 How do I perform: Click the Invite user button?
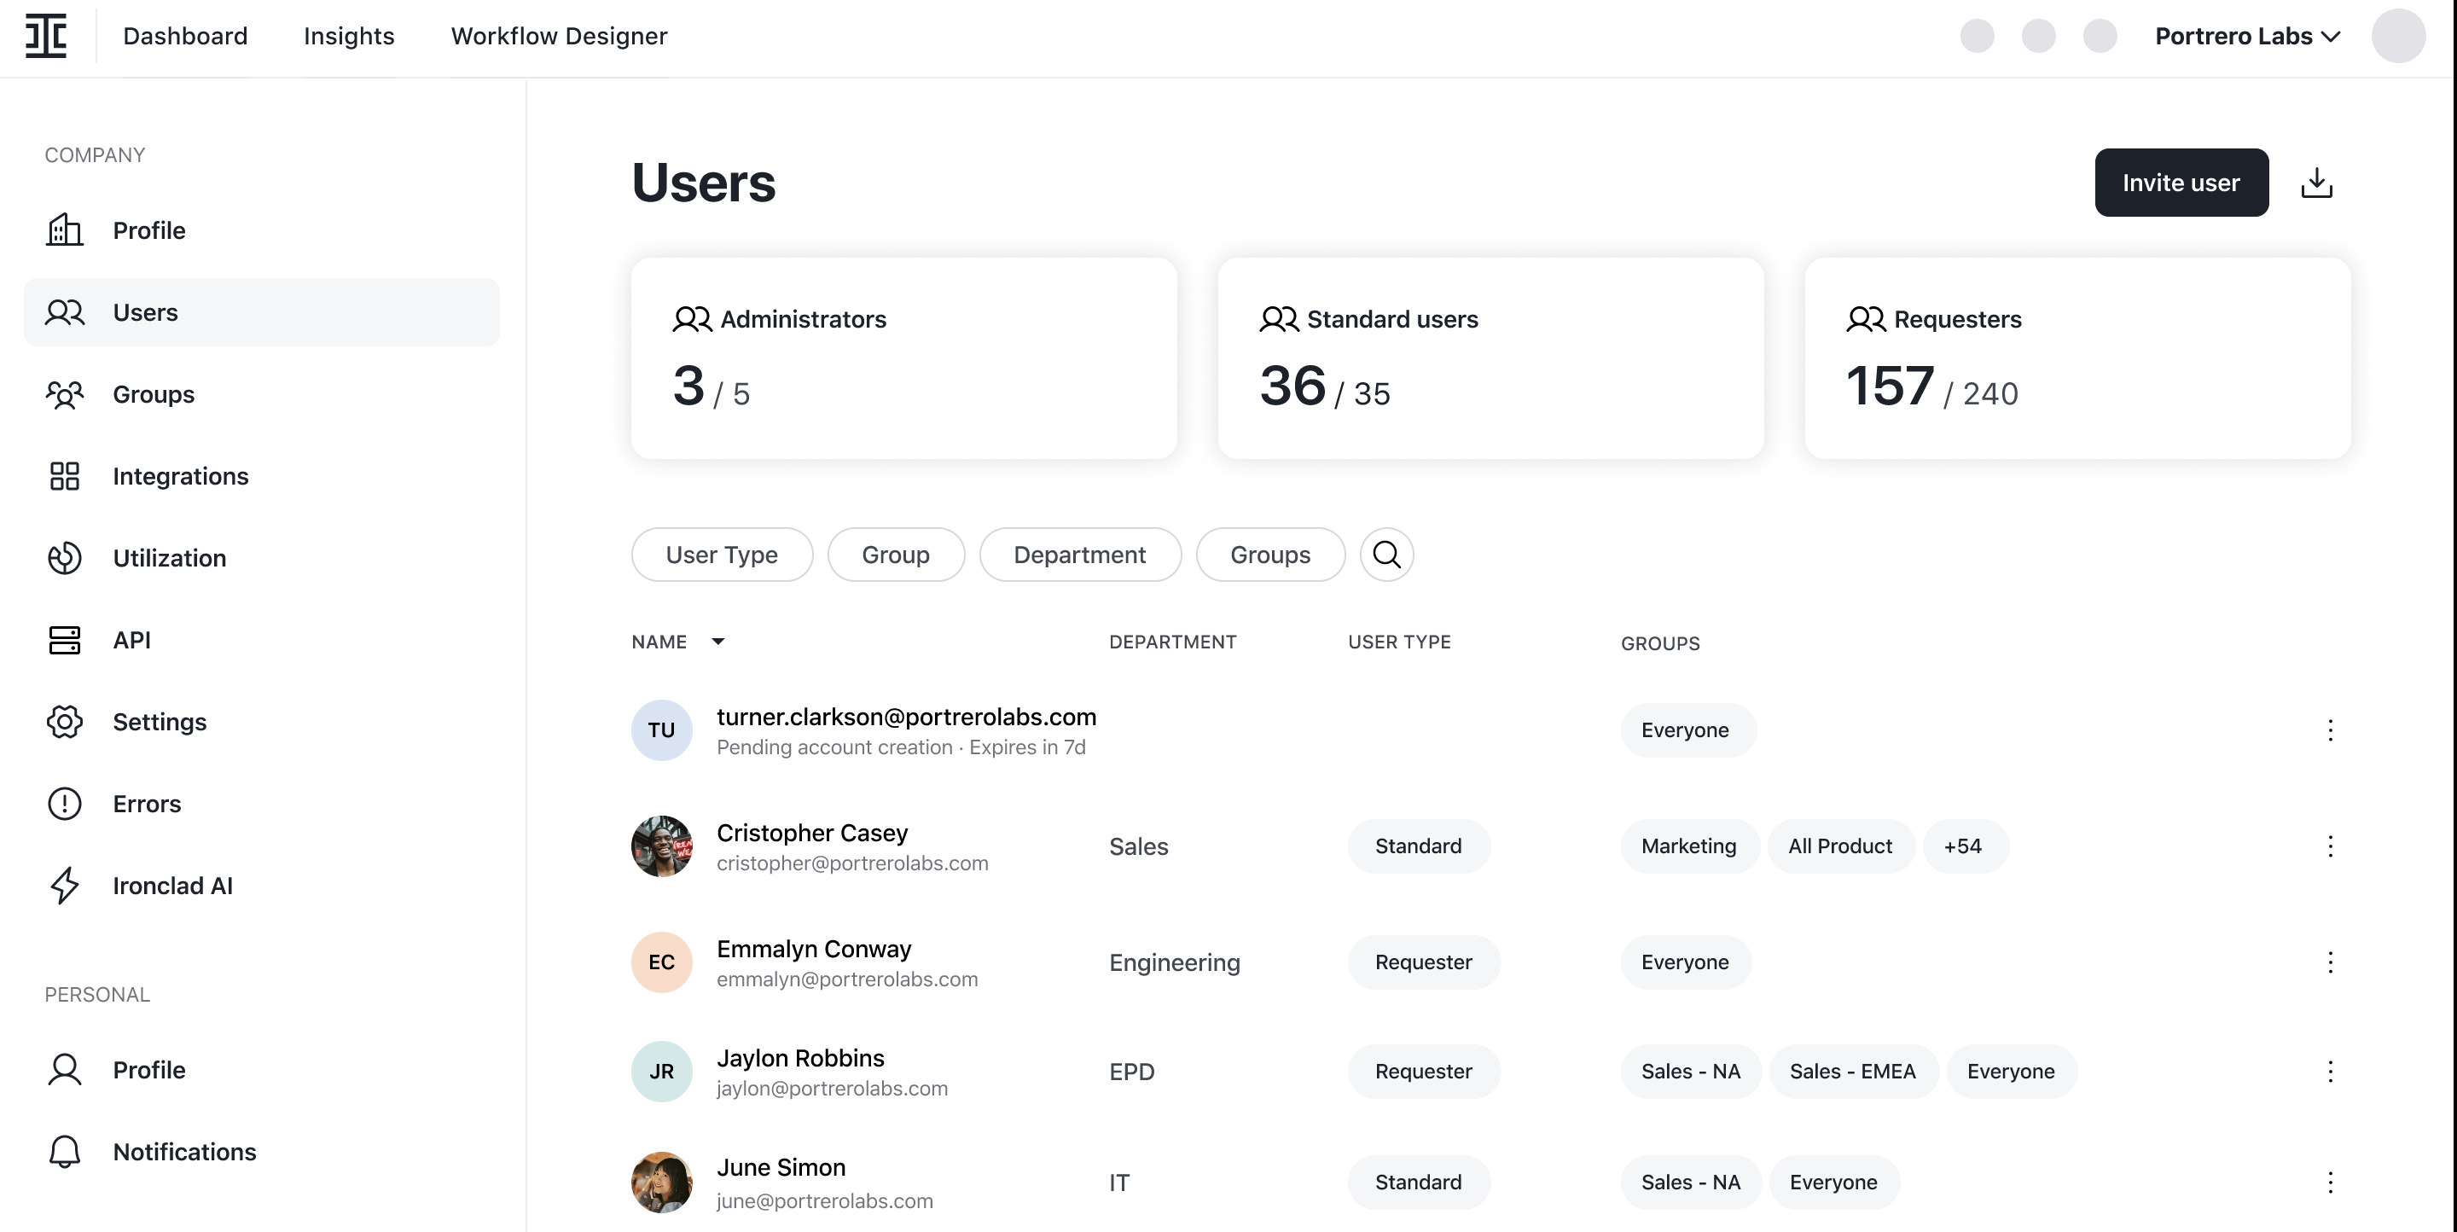pyautogui.click(x=2181, y=182)
